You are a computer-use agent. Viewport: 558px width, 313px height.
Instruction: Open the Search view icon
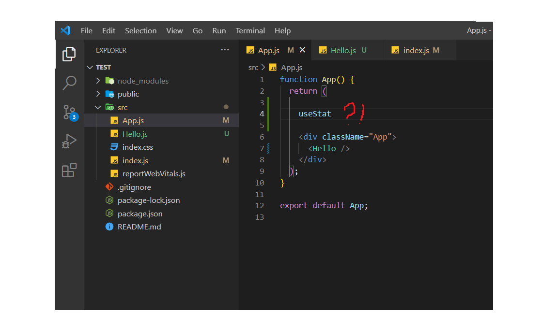69,83
